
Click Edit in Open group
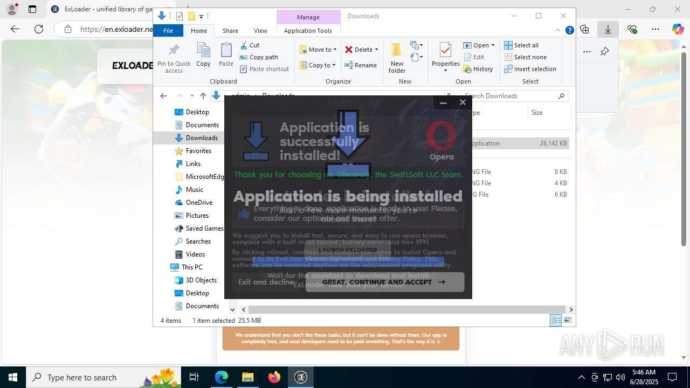(x=474, y=57)
